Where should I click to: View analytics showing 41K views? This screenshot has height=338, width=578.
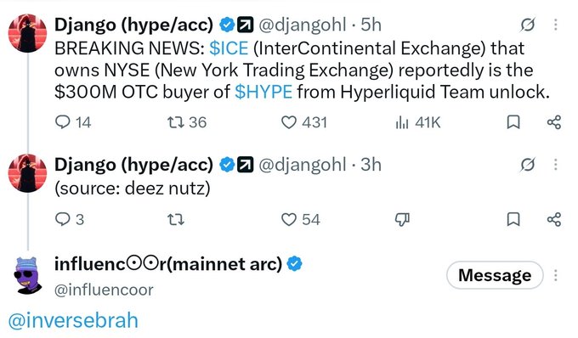pos(417,122)
